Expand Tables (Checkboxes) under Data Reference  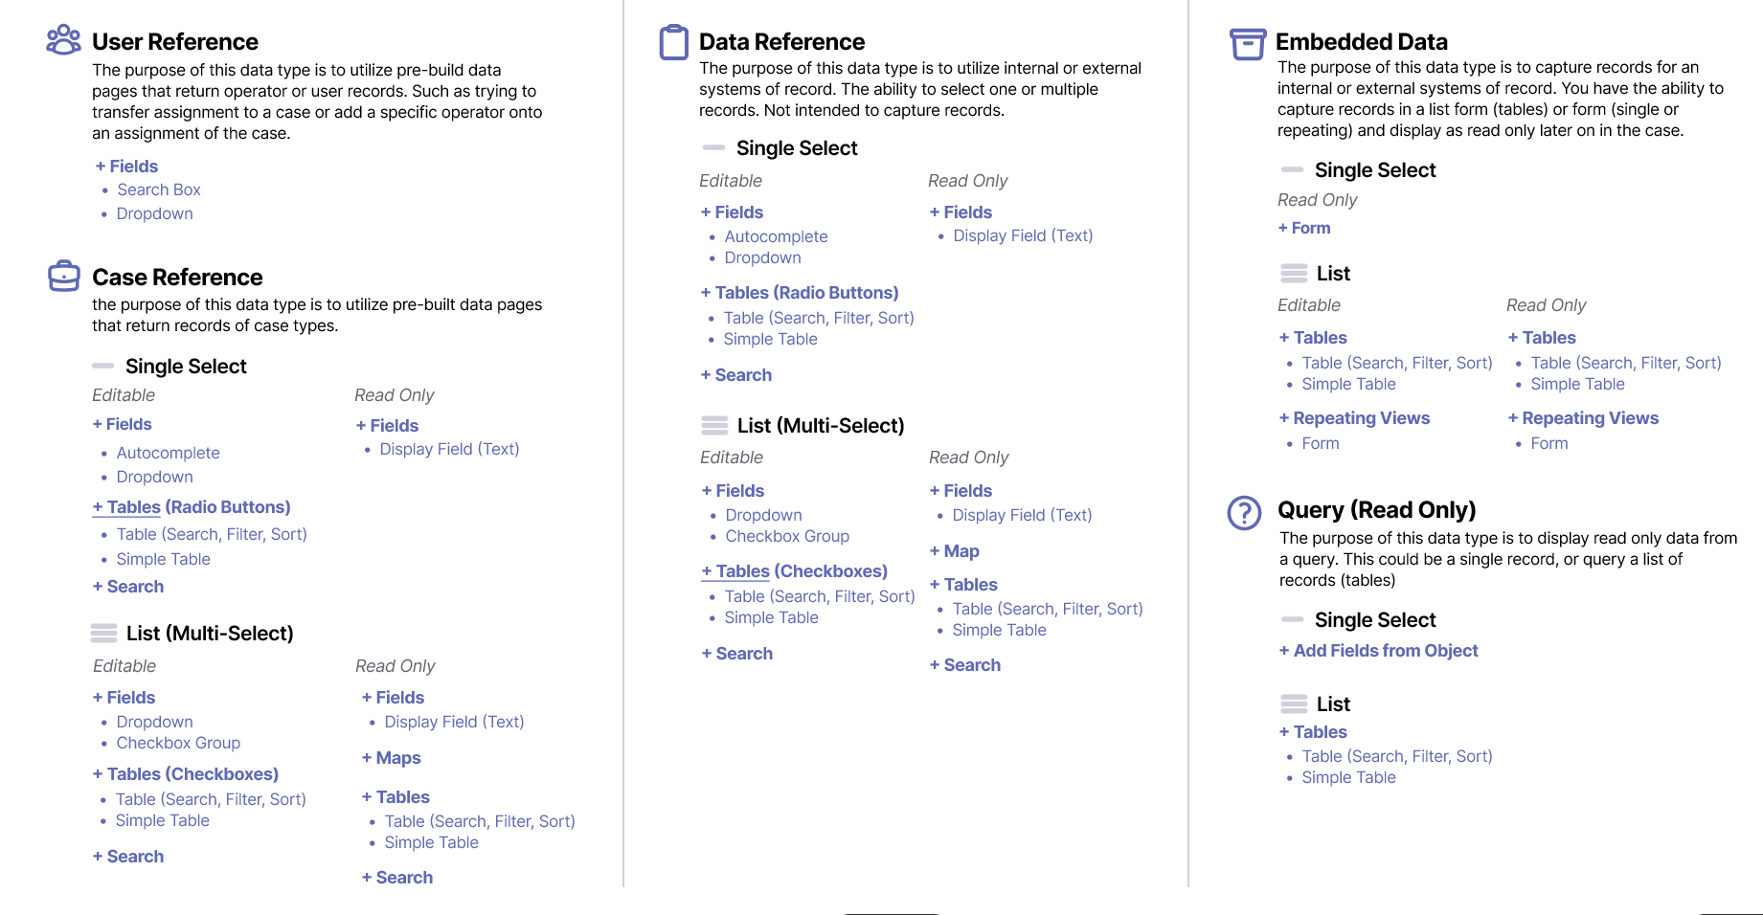point(794,571)
